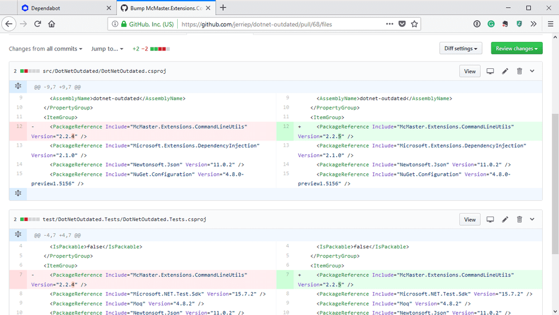This screenshot has width=559, height=315.
Task: Open the Diff settings dropdown
Action: coord(461,49)
